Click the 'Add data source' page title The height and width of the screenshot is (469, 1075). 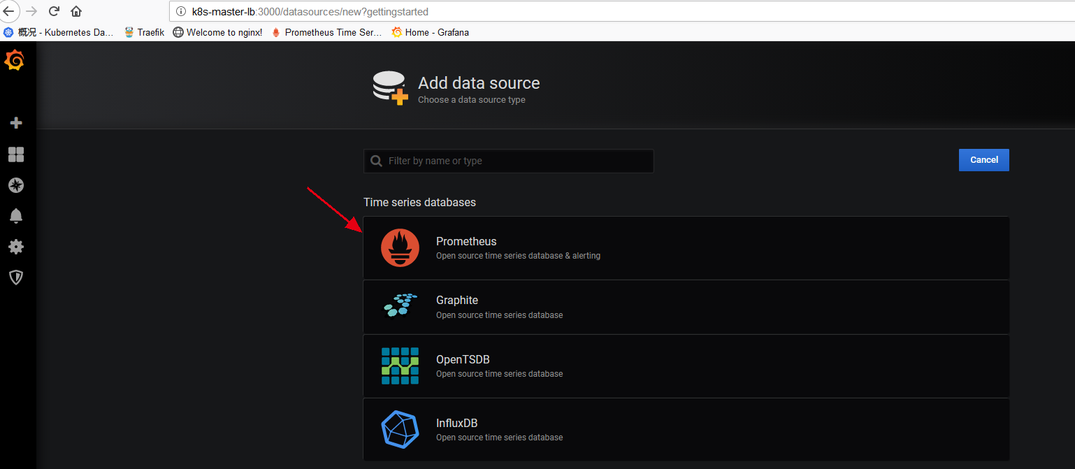(479, 83)
